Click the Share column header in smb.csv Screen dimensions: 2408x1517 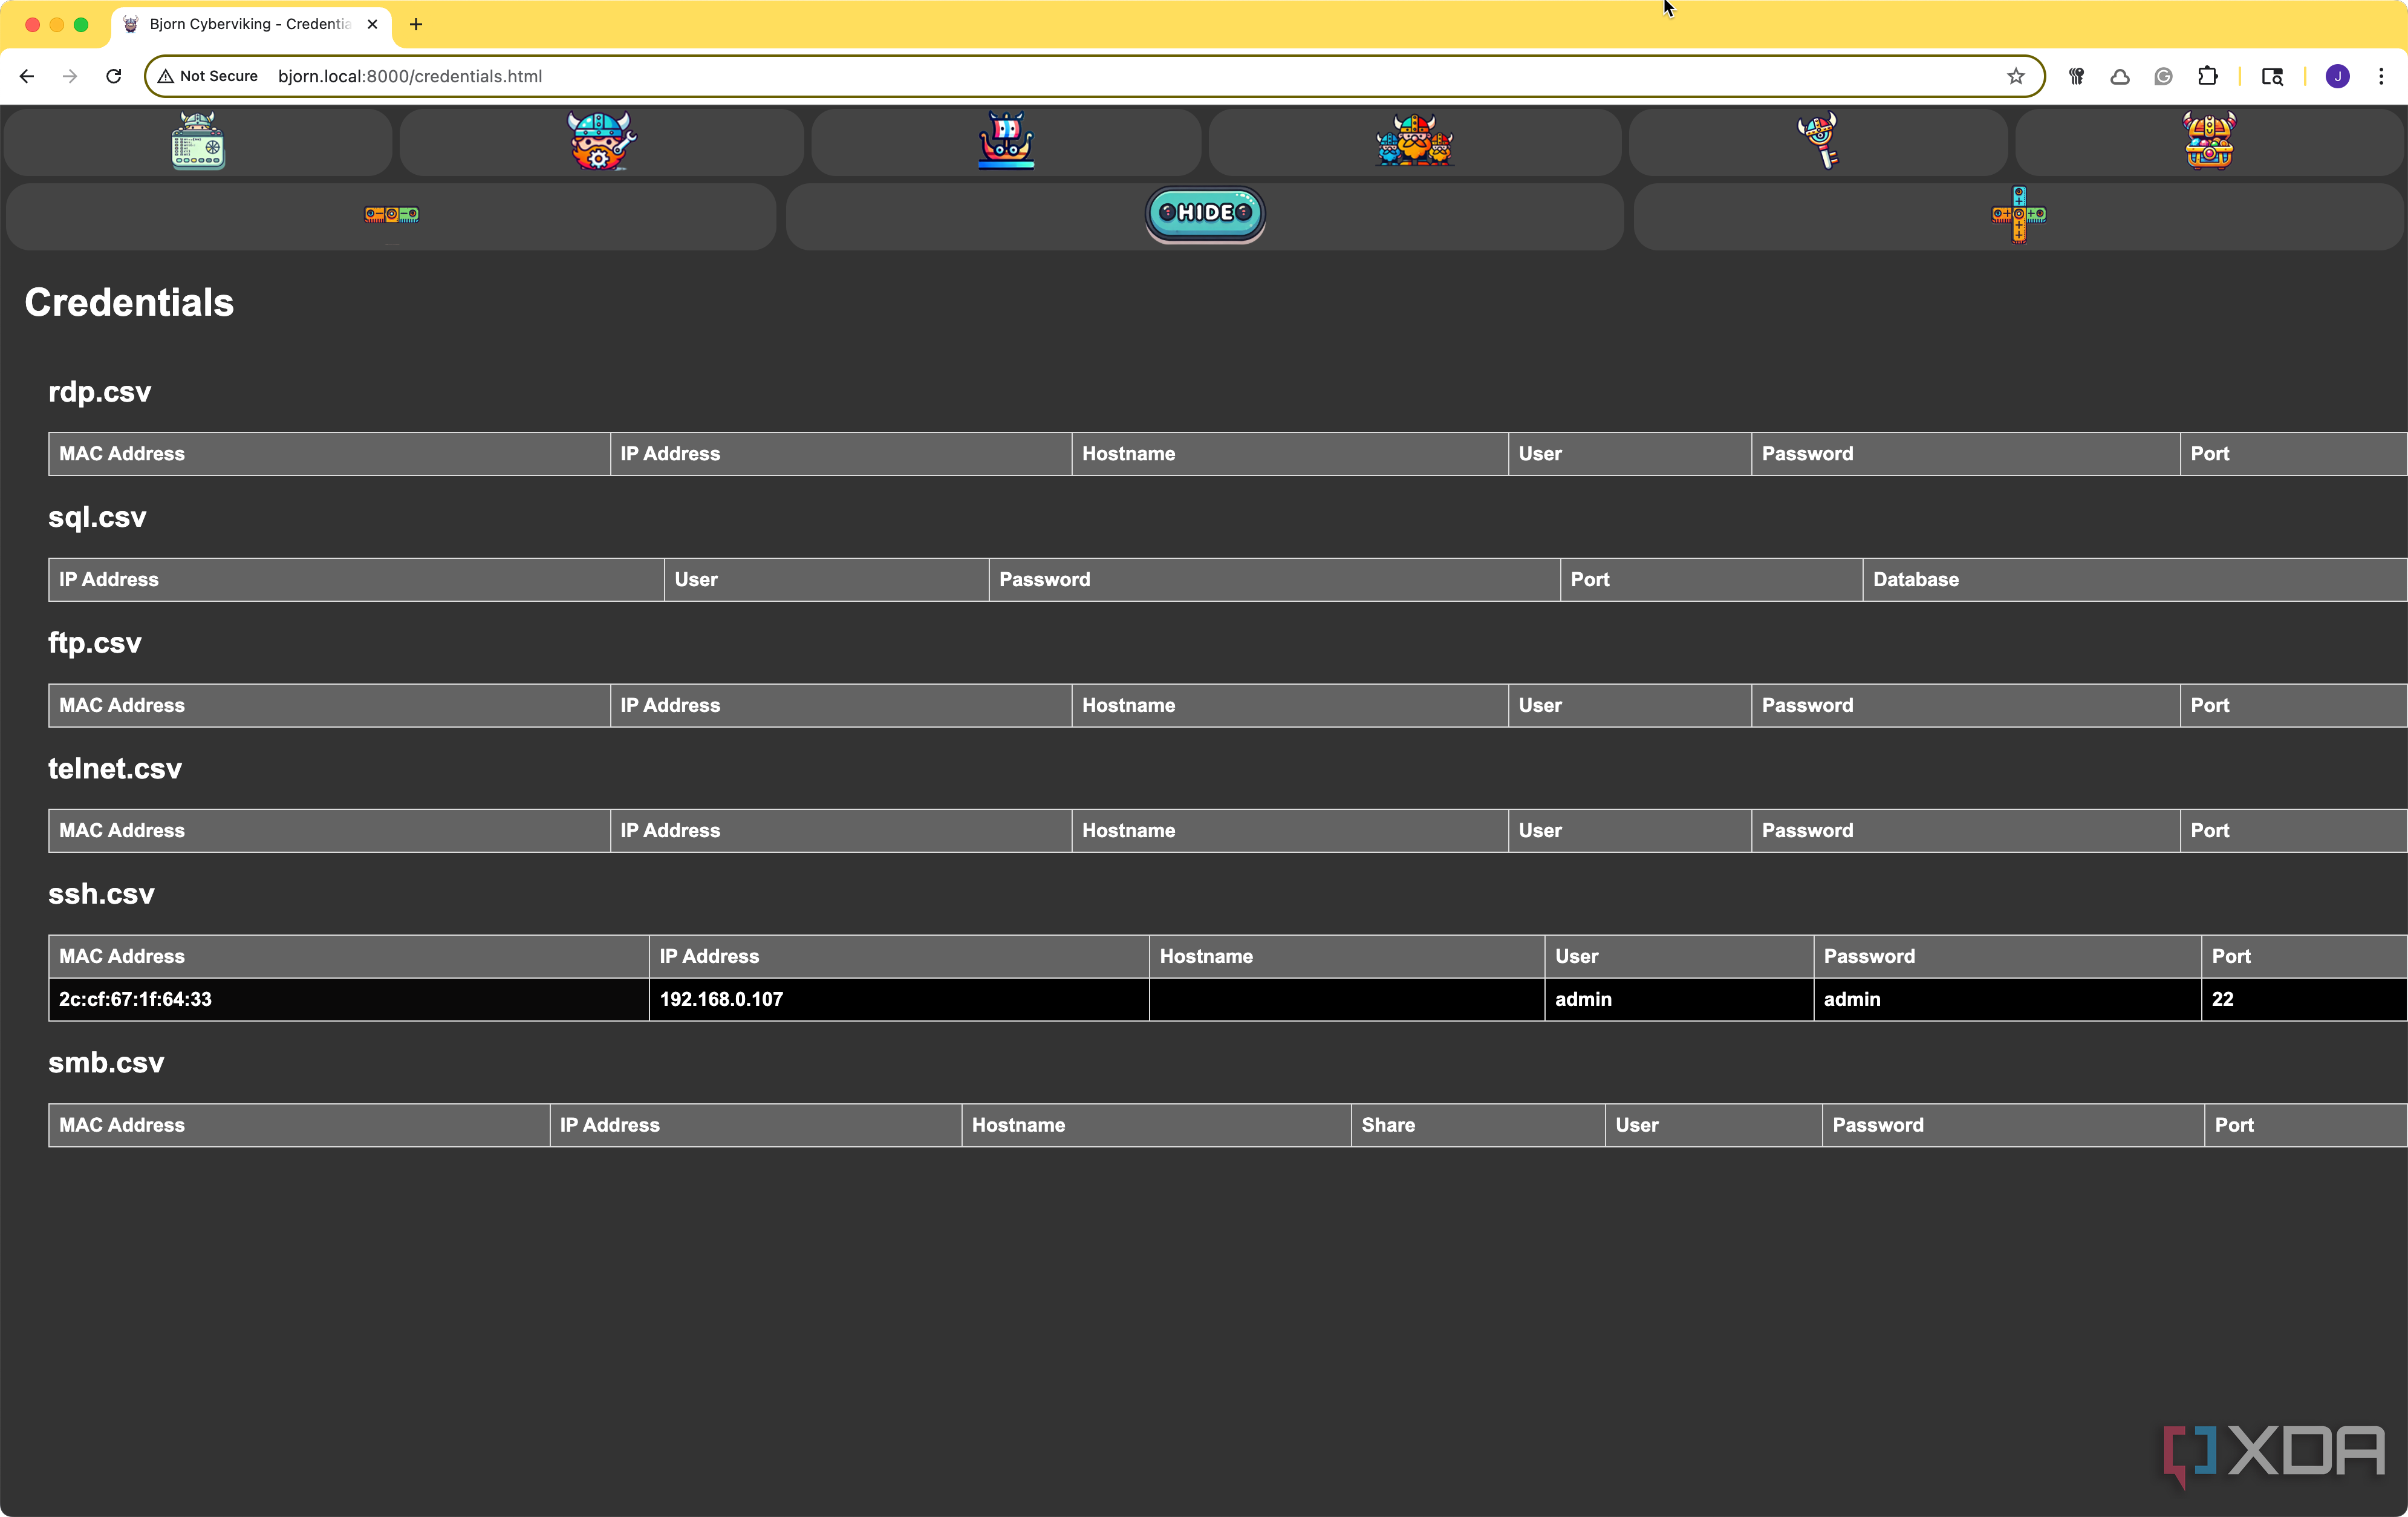click(x=1478, y=1125)
